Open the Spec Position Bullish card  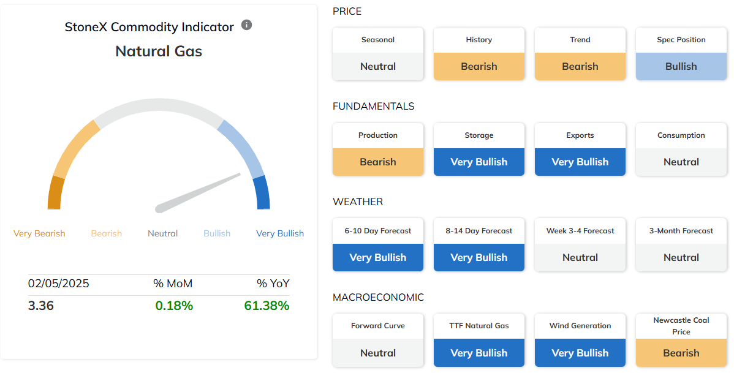tap(681, 54)
